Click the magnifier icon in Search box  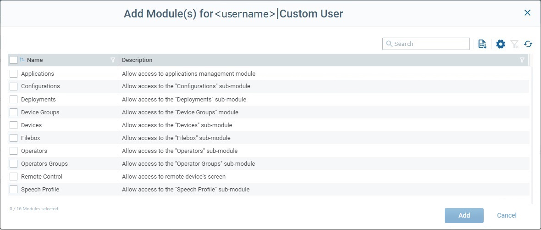coord(389,44)
